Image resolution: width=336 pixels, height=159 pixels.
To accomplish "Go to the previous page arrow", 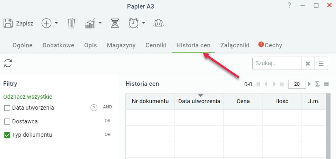I will click(x=266, y=84).
